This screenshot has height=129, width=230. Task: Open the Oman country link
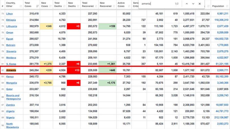click(x=10, y=33)
